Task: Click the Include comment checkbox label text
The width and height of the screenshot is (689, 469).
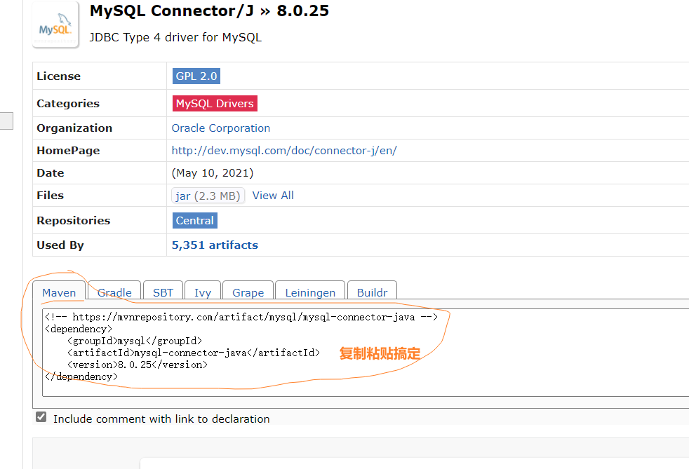Action: pyautogui.click(x=161, y=419)
